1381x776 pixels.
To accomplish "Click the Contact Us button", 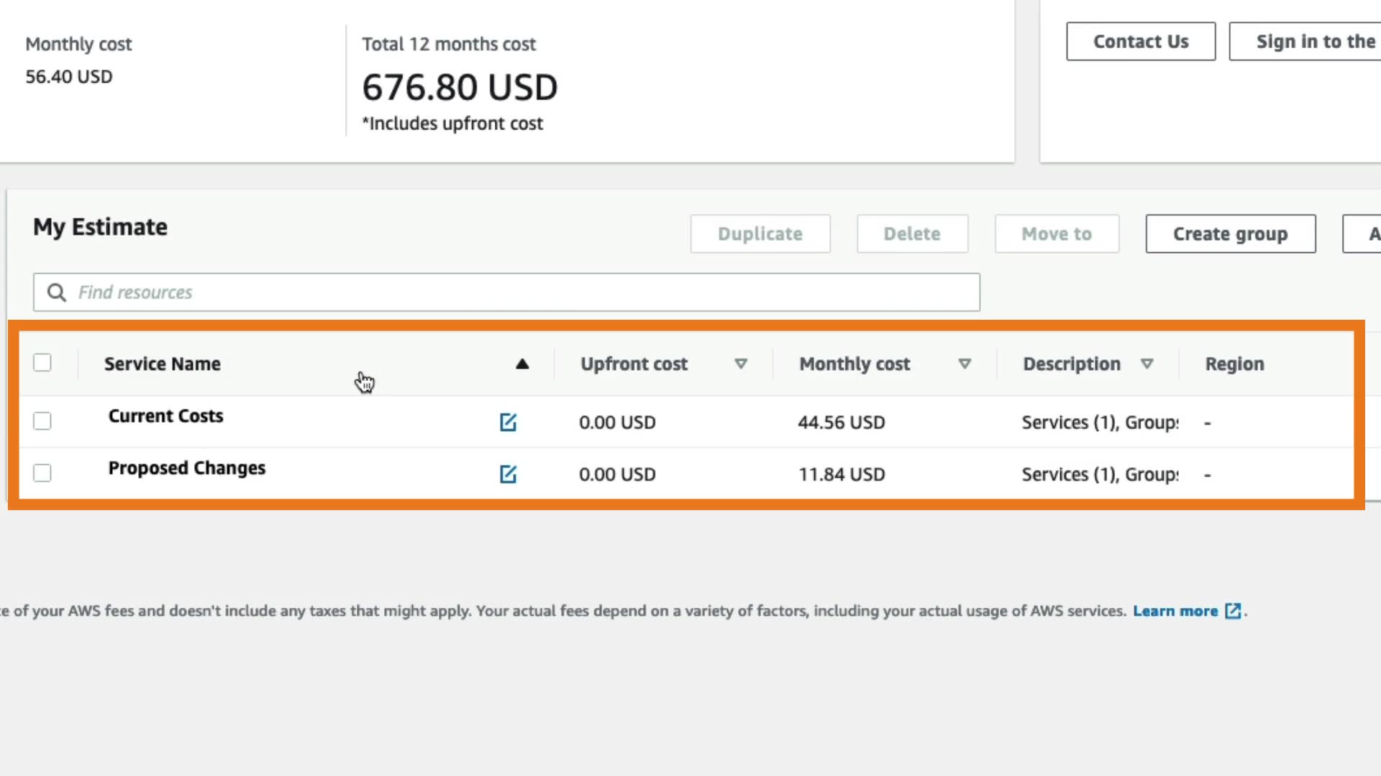I will [1141, 42].
